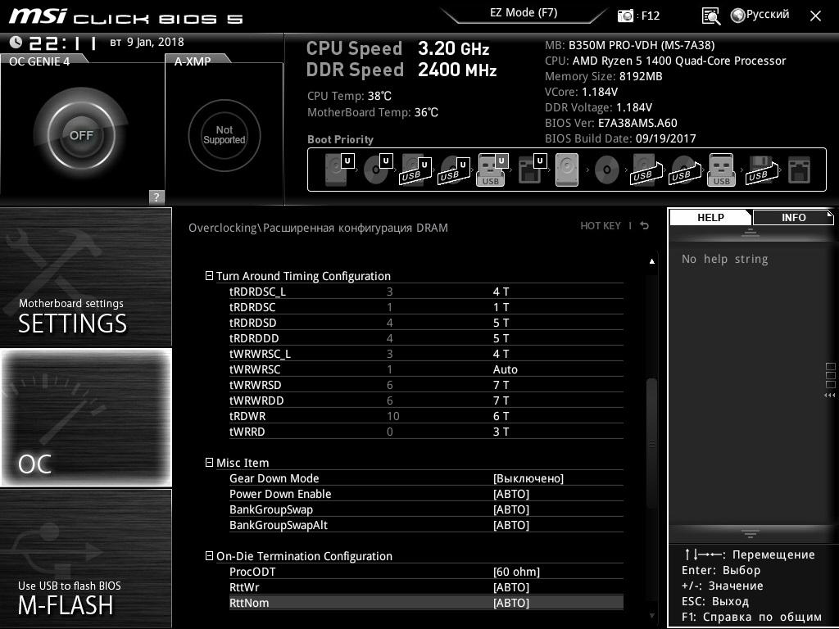Open the SETTINGS motherboard section

point(85,277)
